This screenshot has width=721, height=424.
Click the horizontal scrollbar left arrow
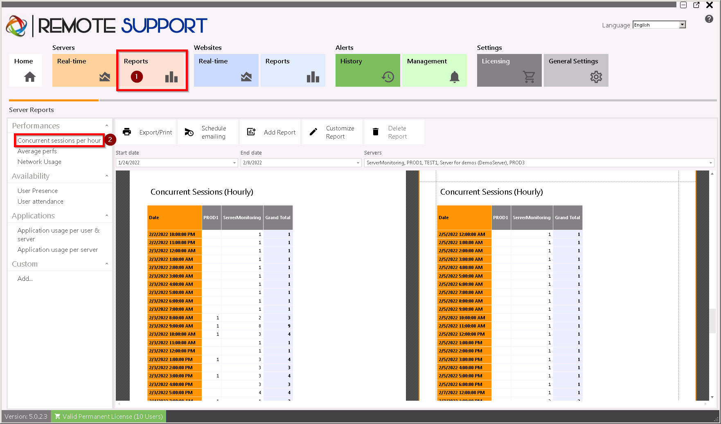tap(119, 404)
